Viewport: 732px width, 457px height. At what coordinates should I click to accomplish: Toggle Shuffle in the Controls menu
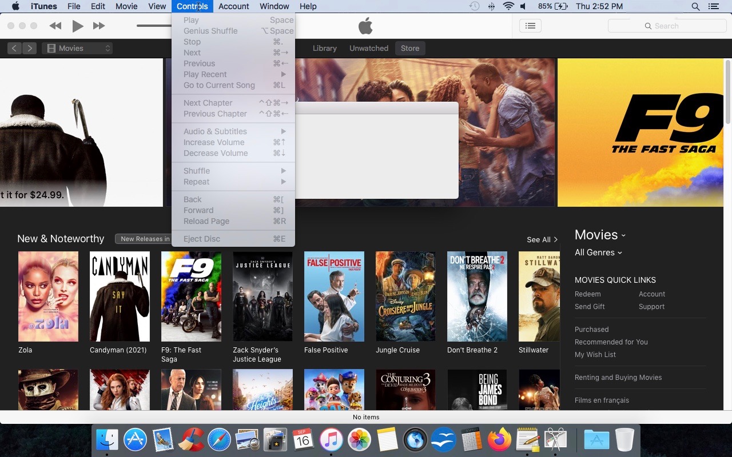click(x=197, y=170)
